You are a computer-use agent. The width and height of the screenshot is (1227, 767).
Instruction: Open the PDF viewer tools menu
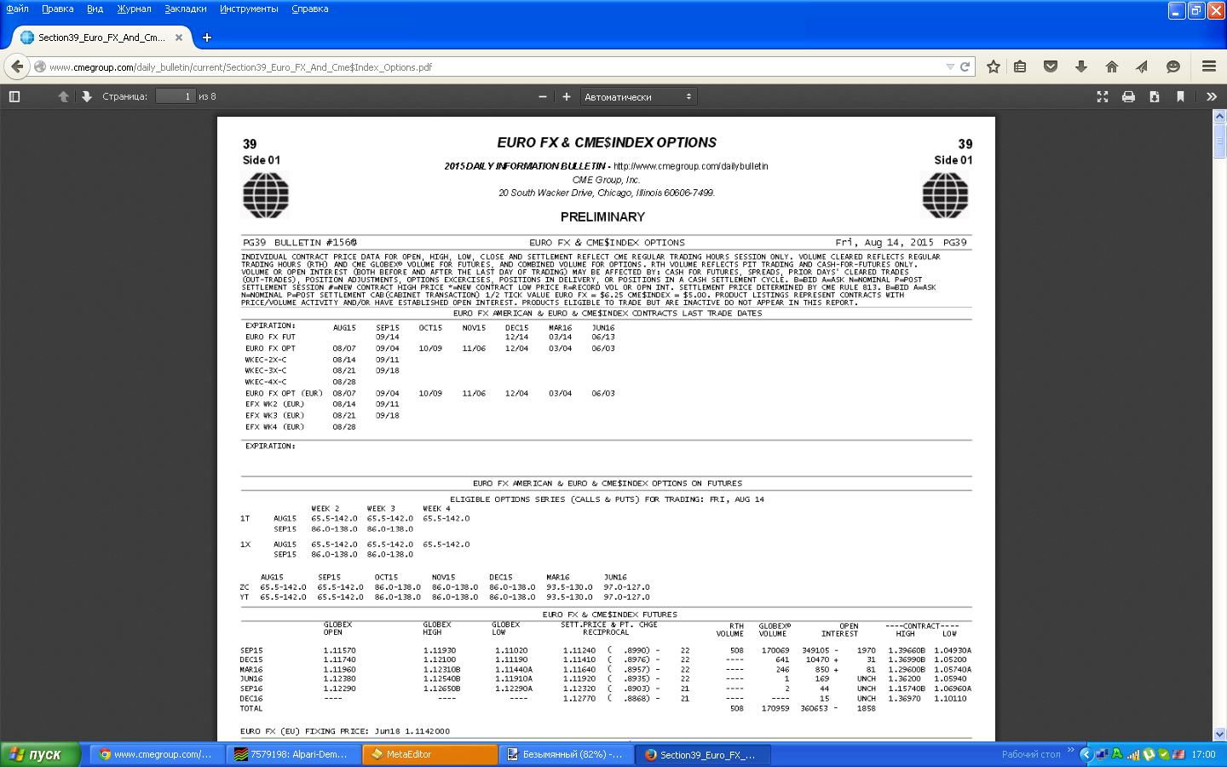[1212, 96]
